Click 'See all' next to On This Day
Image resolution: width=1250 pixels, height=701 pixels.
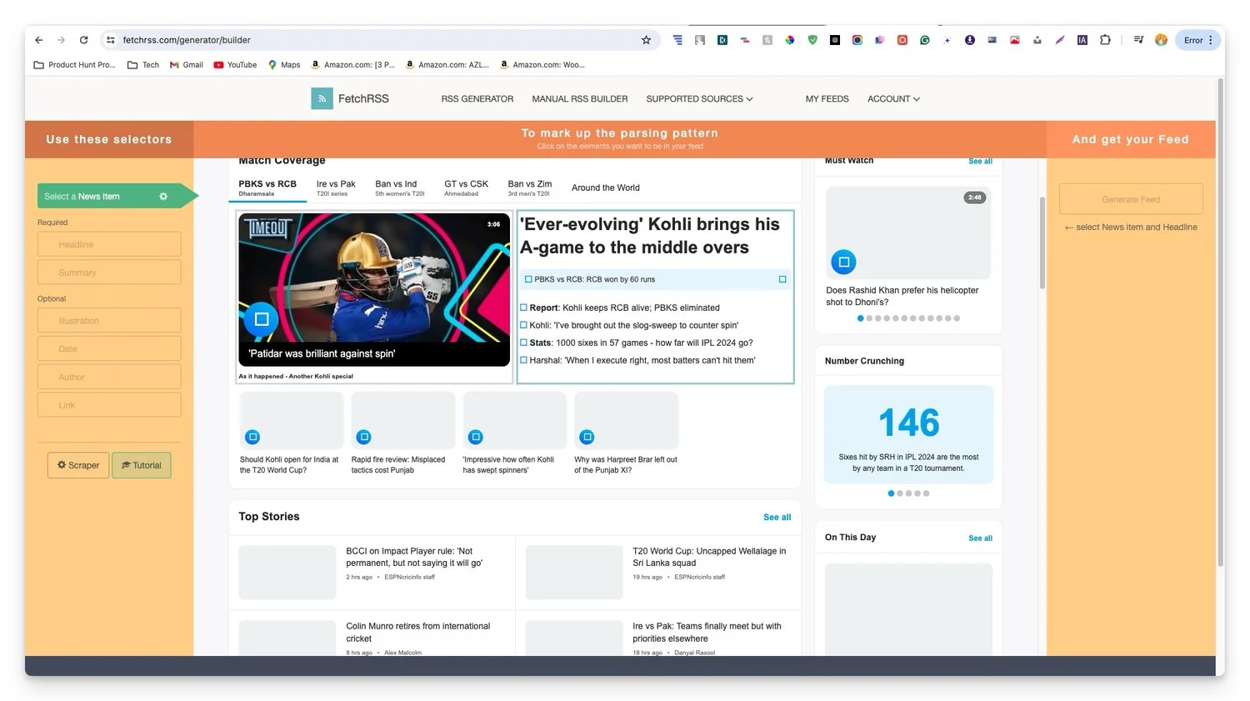pyautogui.click(x=981, y=538)
